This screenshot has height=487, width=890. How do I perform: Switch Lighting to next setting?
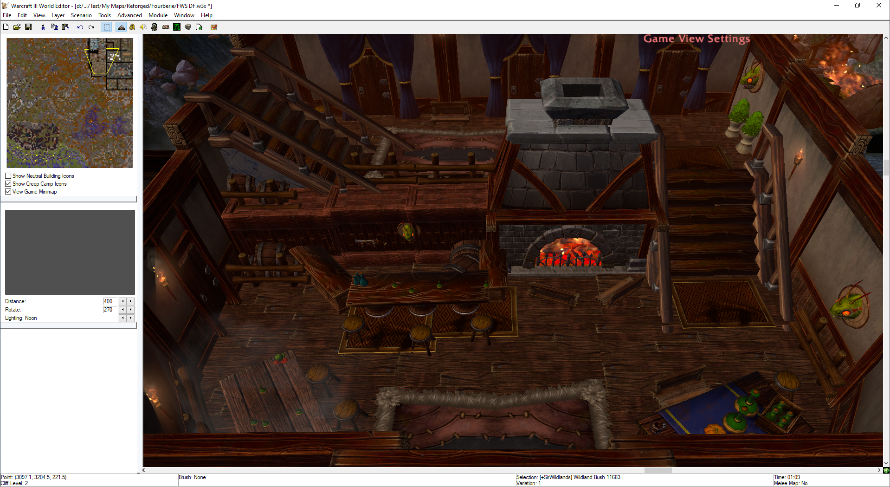point(131,318)
